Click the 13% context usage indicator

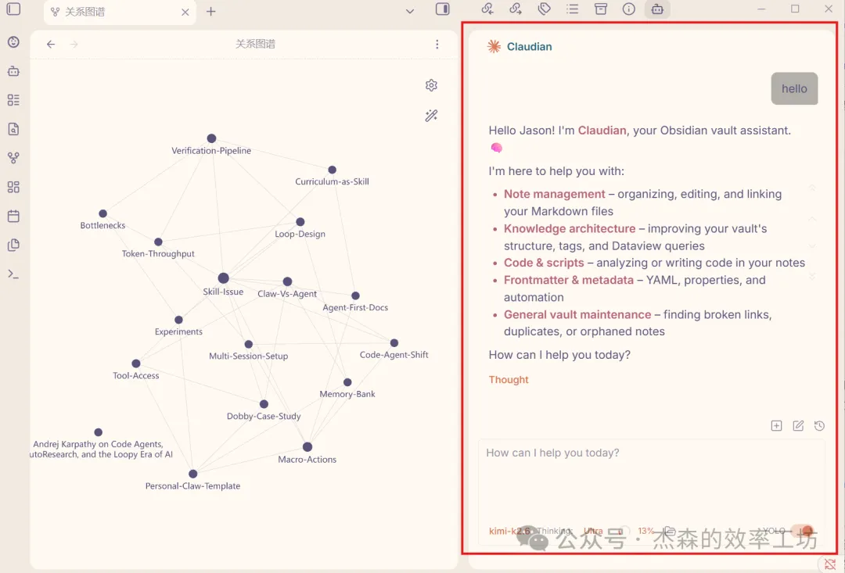pyautogui.click(x=646, y=531)
